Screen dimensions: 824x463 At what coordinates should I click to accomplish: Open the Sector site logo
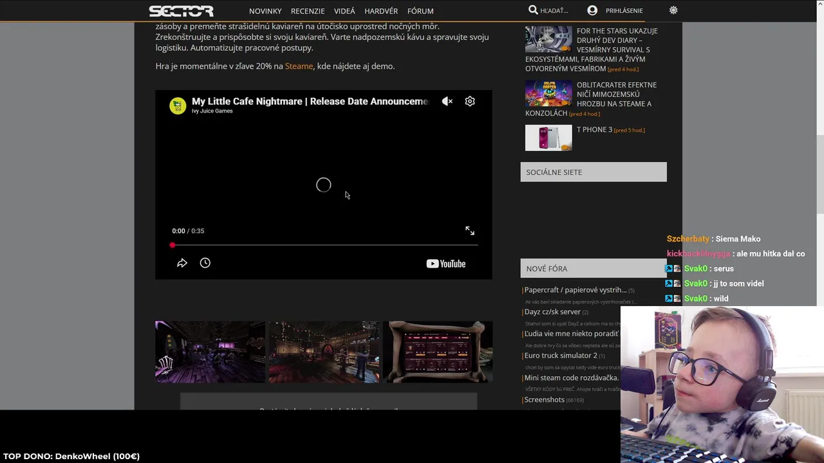[181, 11]
